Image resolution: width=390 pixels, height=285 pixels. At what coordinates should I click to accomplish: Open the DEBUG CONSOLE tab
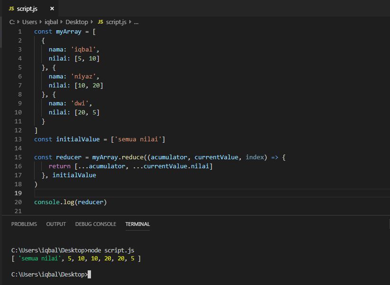tap(95, 224)
